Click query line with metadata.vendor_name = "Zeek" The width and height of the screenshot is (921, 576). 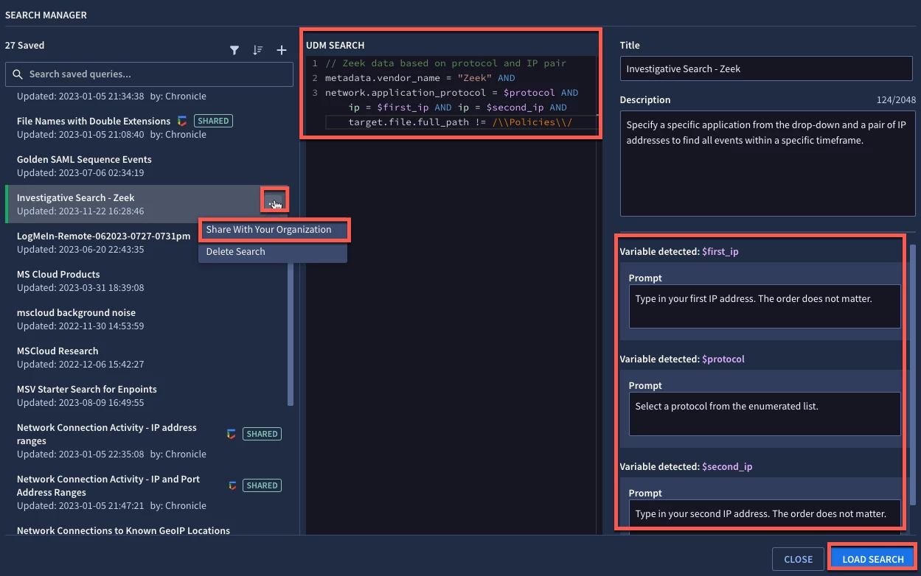pyautogui.click(x=420, y=78)
